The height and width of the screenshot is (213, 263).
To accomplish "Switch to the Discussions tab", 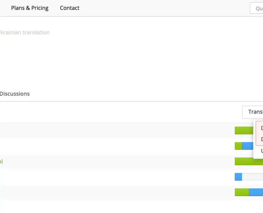I will click(x=15, y=94).
